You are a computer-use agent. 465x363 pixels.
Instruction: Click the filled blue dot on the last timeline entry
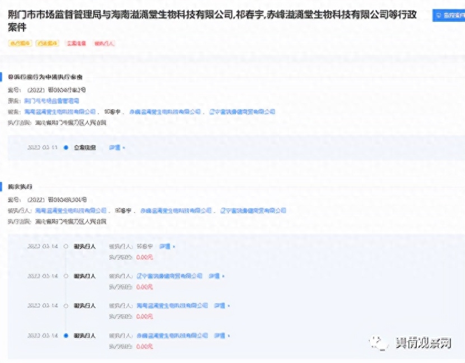pyautogui.click(x=66, y=336)
